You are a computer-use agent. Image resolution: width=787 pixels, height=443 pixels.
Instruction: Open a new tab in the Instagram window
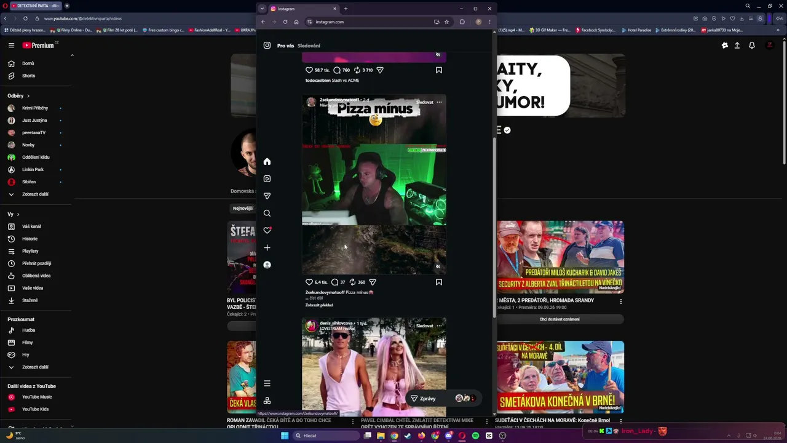[346, 9]
